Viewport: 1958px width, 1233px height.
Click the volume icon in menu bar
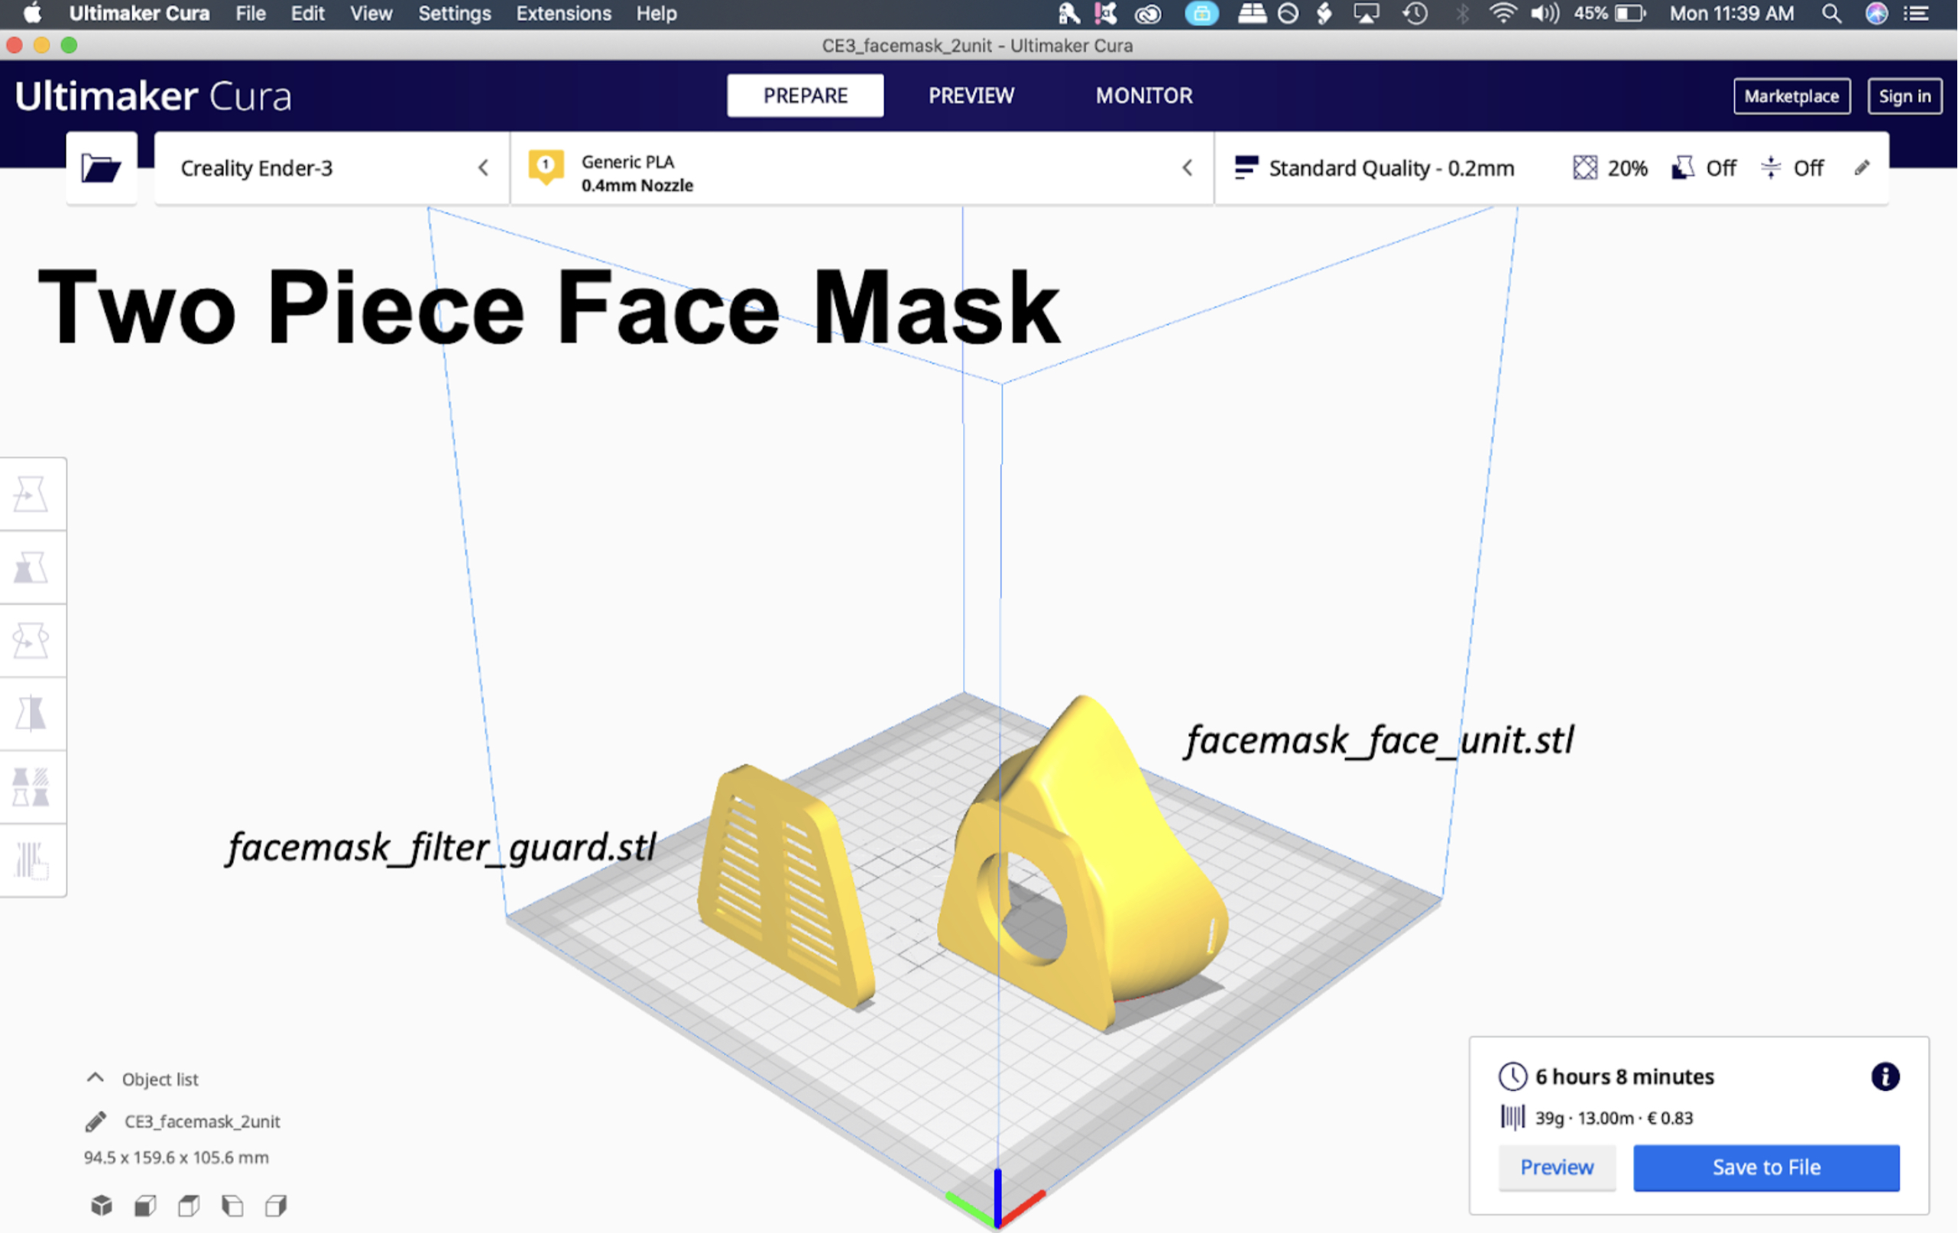1544,14
